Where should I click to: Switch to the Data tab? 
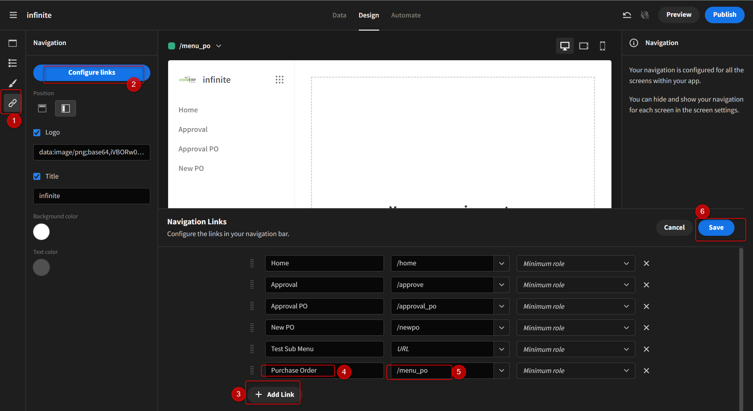point(339,15)
